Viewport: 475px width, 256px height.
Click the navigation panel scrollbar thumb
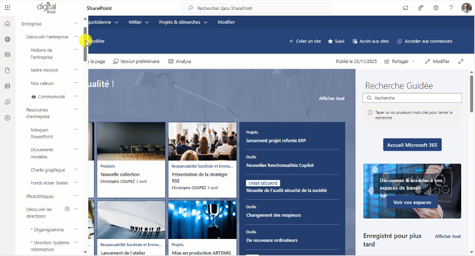pyautogui.click(x=85, y=44)
